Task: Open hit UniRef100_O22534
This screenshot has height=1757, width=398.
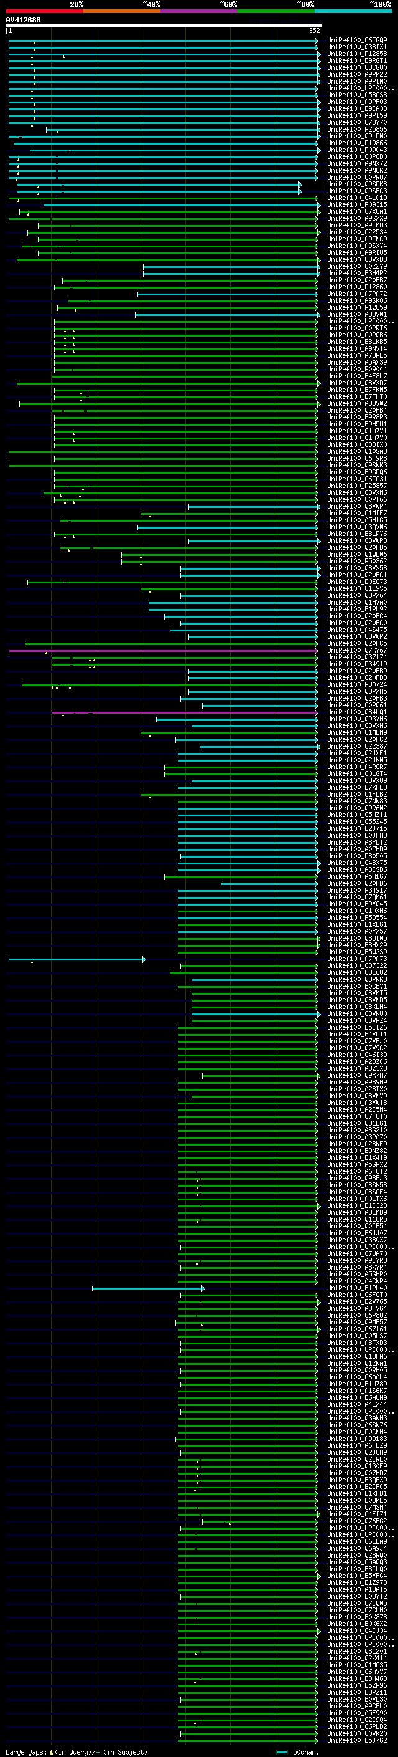Action: 357,232
